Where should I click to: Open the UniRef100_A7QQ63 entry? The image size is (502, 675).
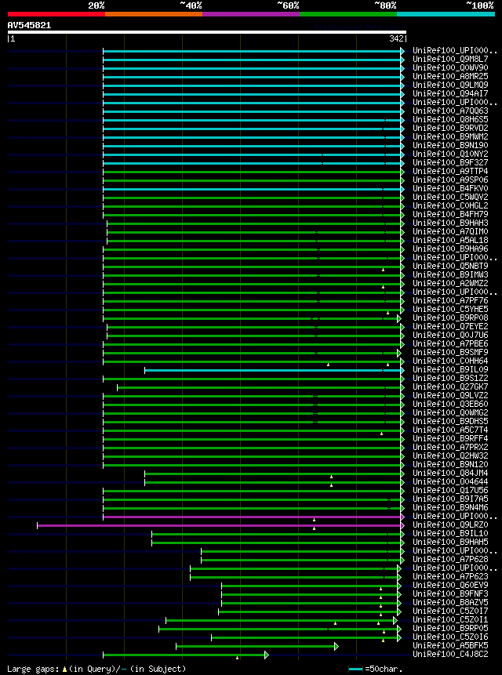tap(450, 111)
